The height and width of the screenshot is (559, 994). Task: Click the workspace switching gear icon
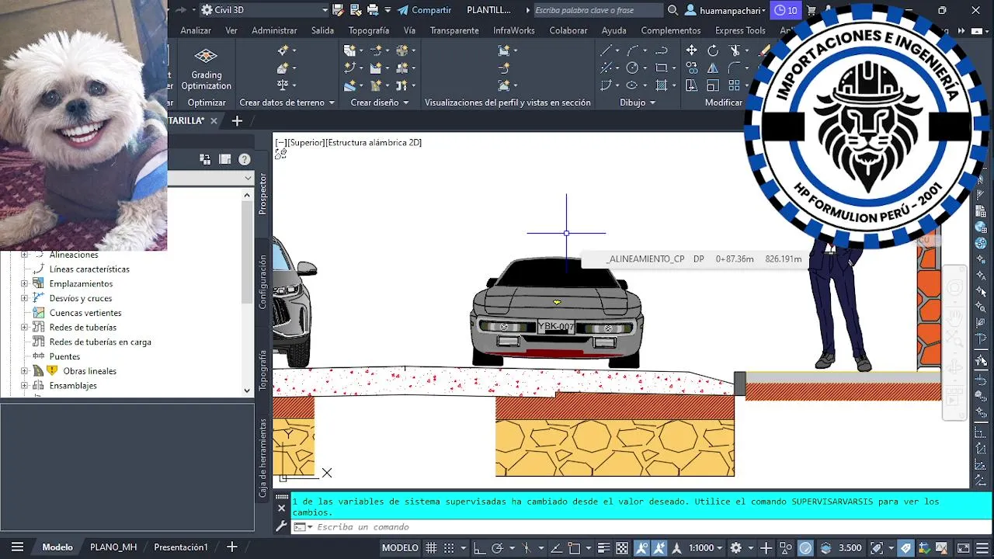tap(736, 547)
